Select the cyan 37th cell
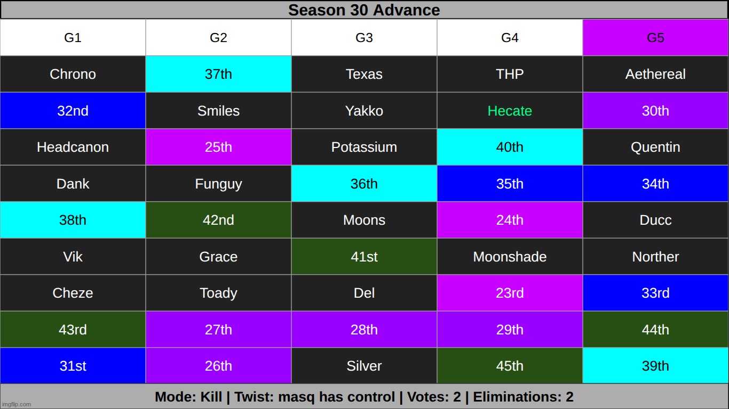The image size is (729, 409). point(218,74)
